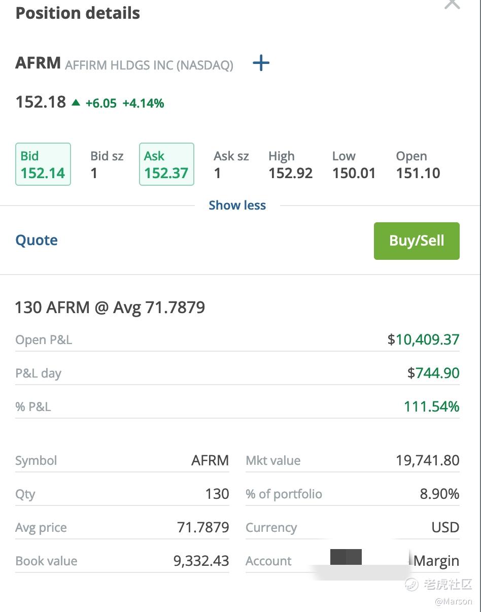The width and height of the screenshot is (481, 612).
Task: Select the High value 152.92
Action: pyautogui.click(x=291, y=174)
